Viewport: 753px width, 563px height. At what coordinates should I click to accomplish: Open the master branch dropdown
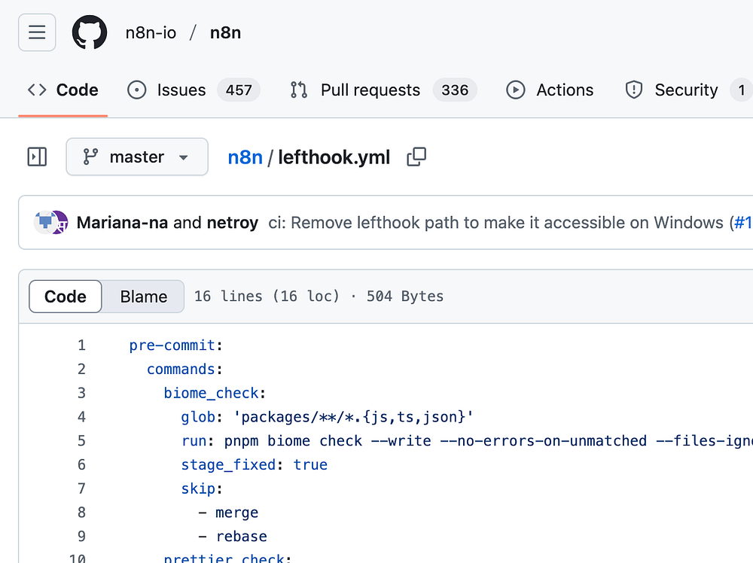[137, 157]
